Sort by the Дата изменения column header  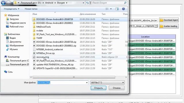(88, 14)
